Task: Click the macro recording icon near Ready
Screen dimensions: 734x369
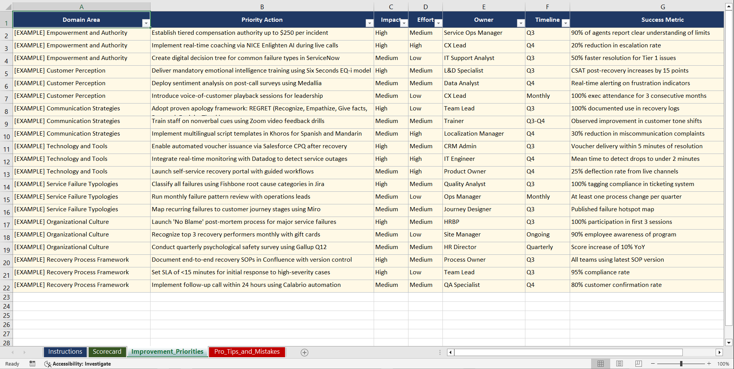Action: coord(32,364)
